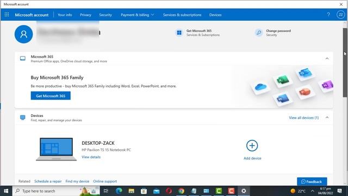Open Task View from the taskbar
This screenshot has width=348, height=196.
(106, 191)
